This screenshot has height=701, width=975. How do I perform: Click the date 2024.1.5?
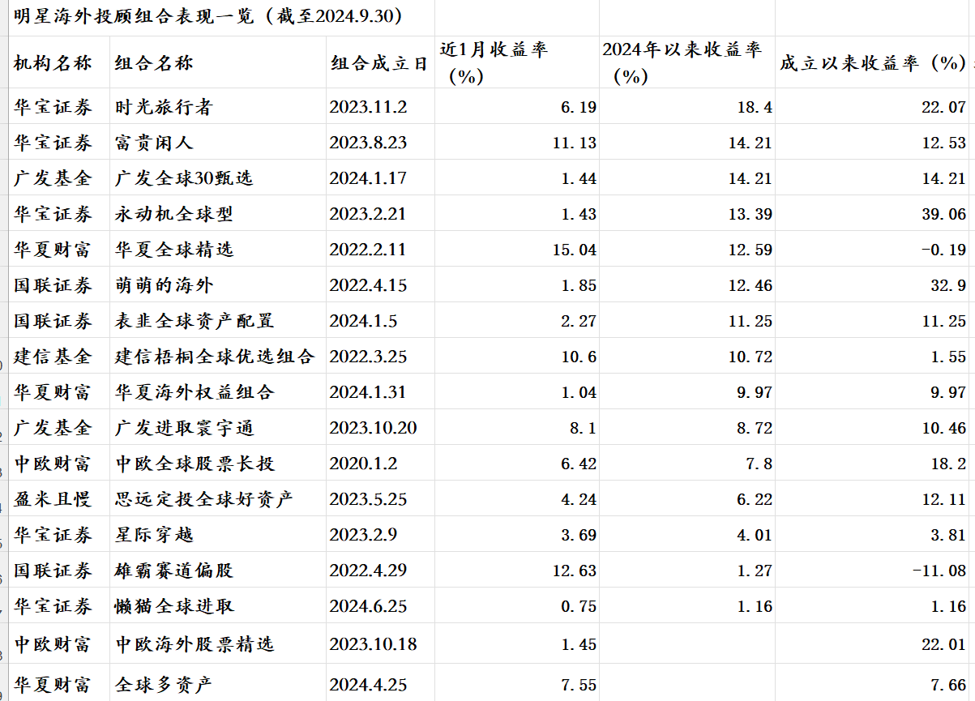point(363,321)
